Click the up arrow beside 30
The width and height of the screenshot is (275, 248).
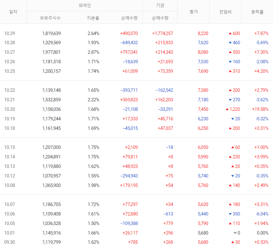pos(233,242)
